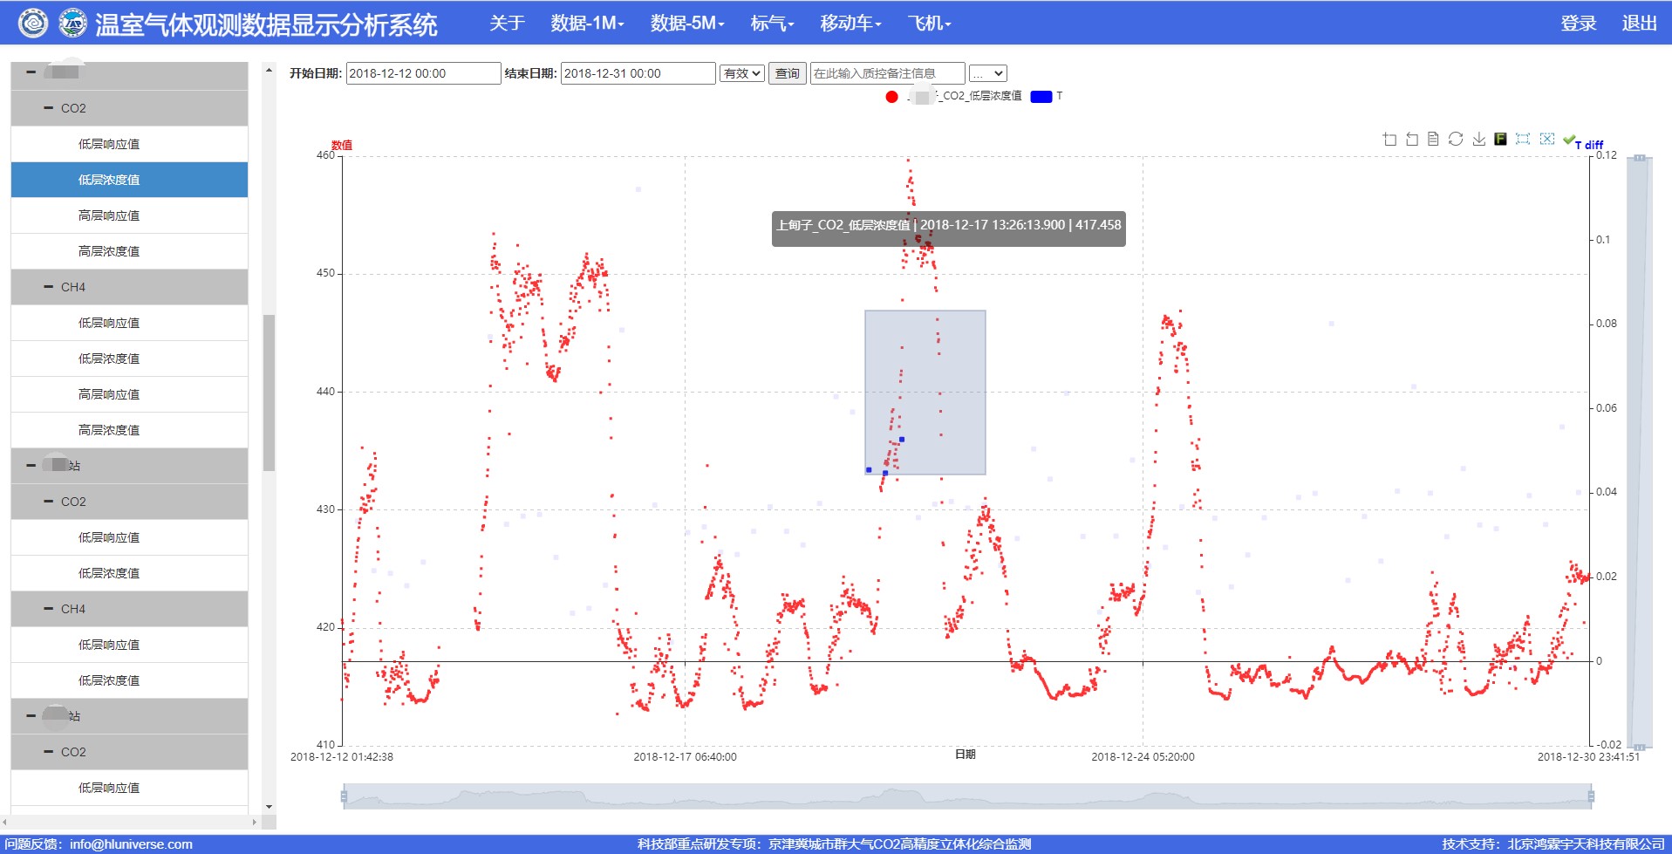Open the 有效 validity dropdown
1672x854 pixels.
coord(742,74)
